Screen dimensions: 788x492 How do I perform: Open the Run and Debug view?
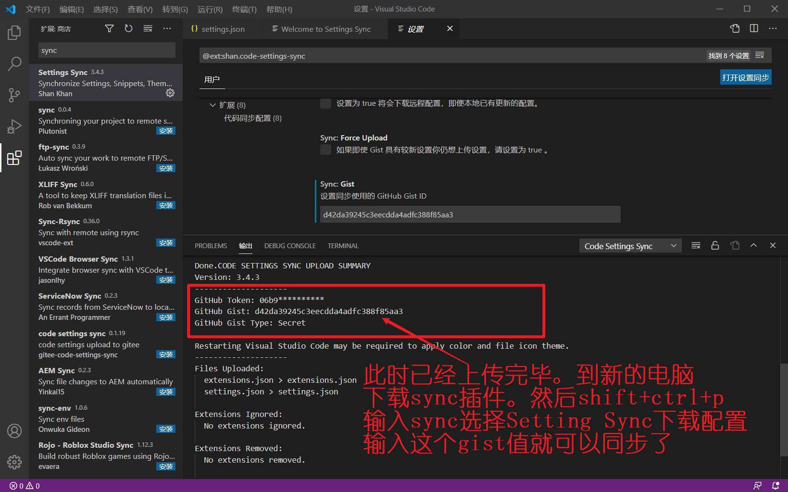(x=14, y=126)
